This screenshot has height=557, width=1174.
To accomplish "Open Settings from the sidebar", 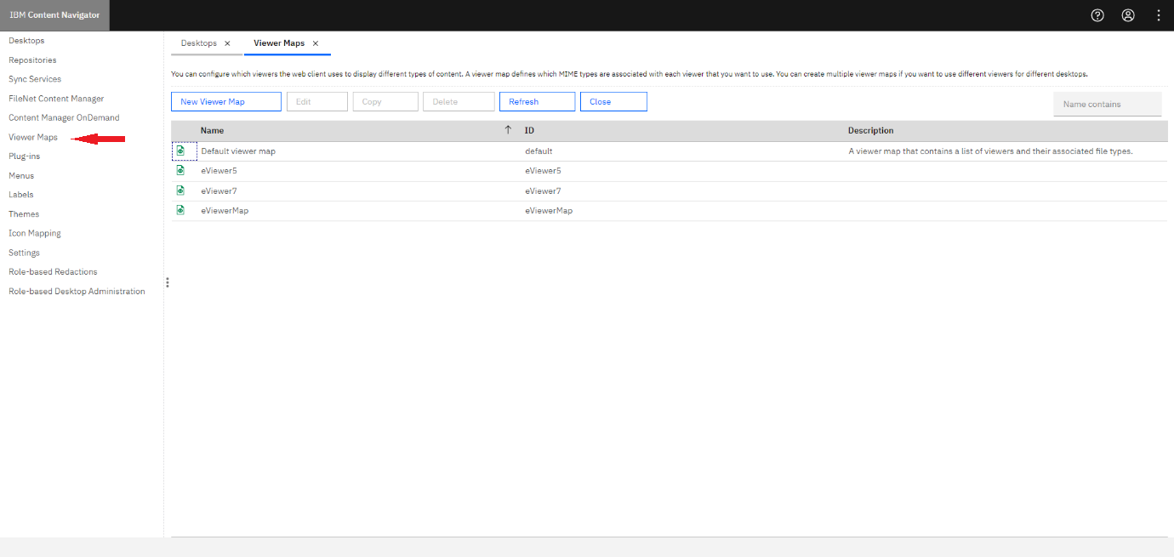I will pos(24,252).
